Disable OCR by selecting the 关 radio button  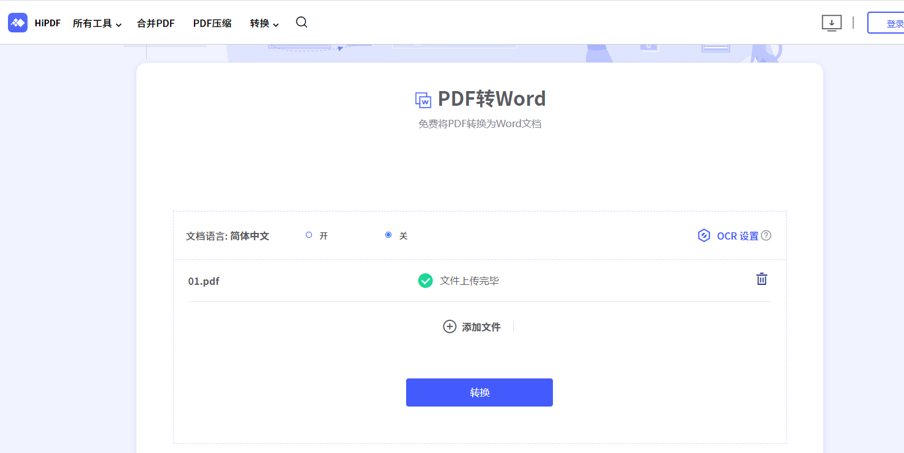tap(388, 234)
